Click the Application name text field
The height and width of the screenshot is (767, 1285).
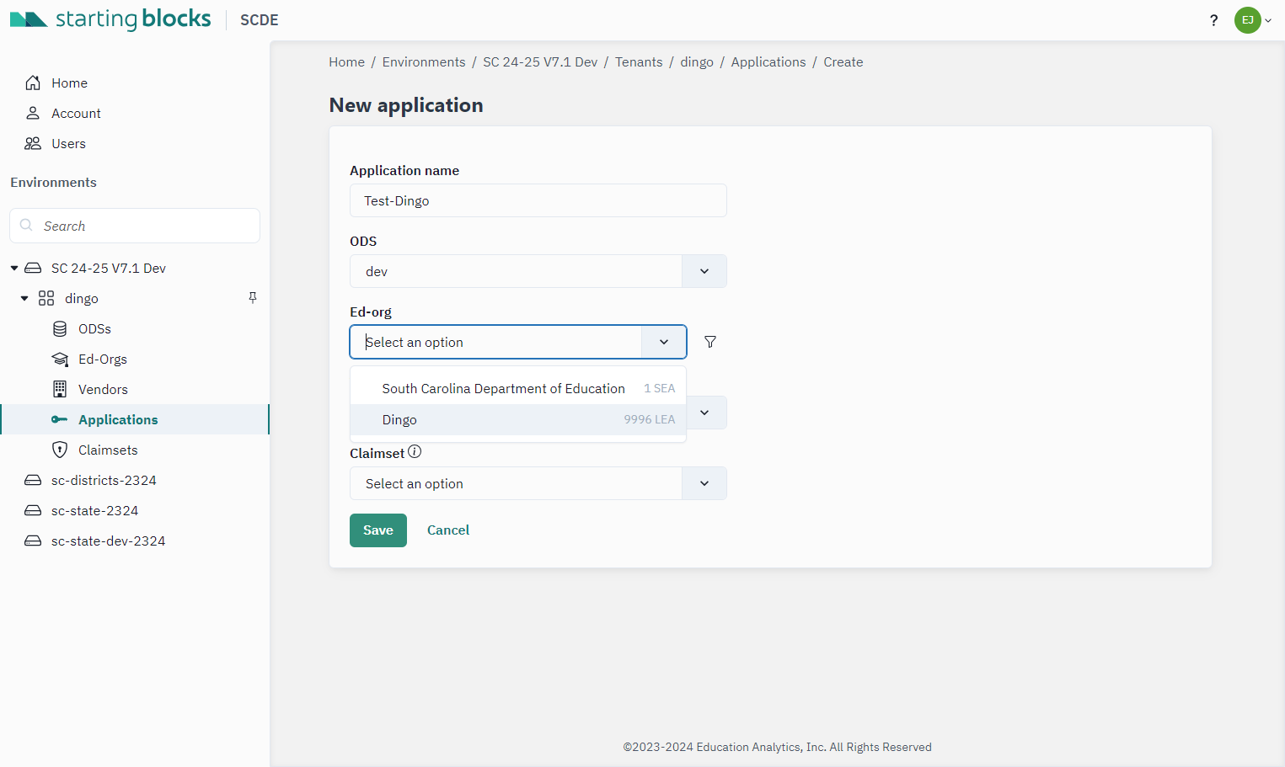(x=538, y=200)
